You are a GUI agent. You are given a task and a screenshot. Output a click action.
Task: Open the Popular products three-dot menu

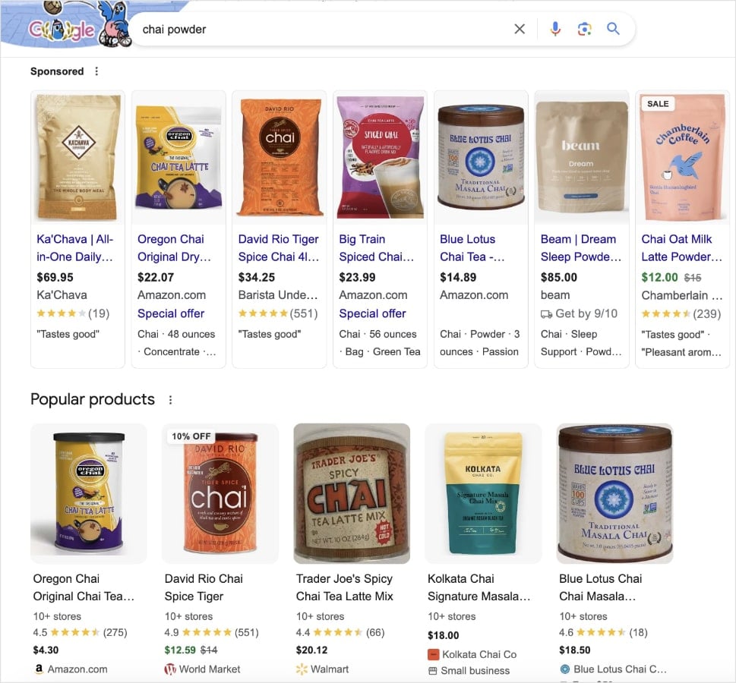(x=170, y=398)
